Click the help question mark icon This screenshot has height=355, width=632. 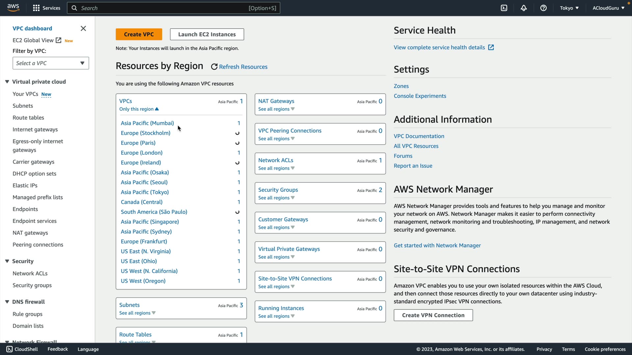coord(543,8)
